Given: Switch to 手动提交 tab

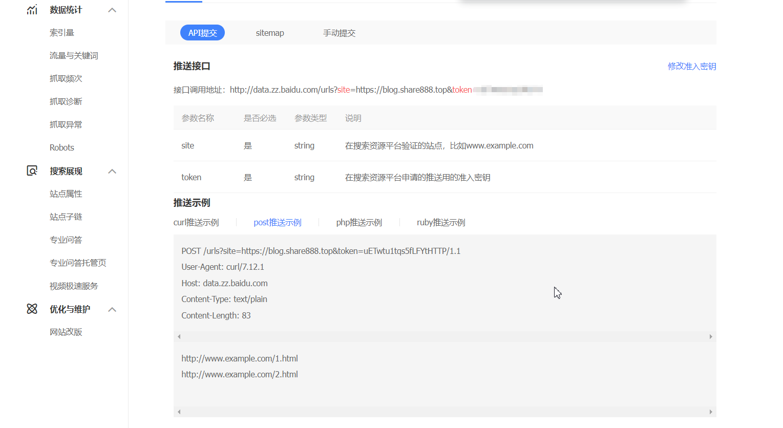Looking at the screenshot, I should (x=339, y=33).
